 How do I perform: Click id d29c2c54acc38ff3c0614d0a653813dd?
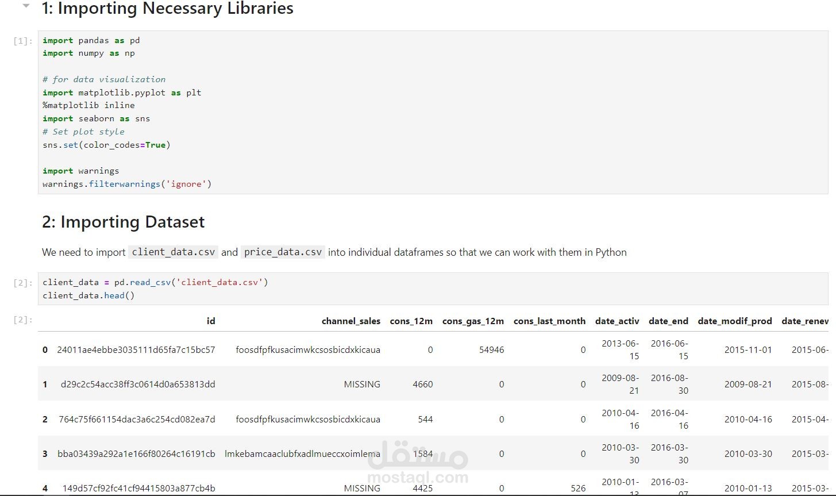point(138,384)
